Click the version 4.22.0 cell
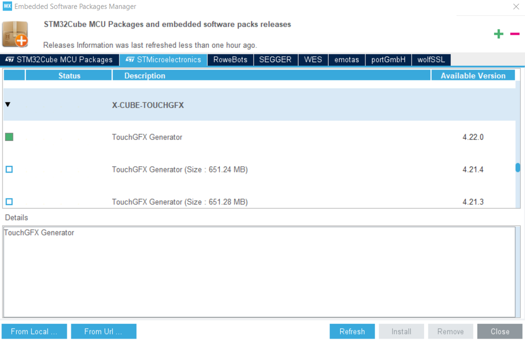Image resolution: width=525 pixels, height=341 pixels. (473, 137)
